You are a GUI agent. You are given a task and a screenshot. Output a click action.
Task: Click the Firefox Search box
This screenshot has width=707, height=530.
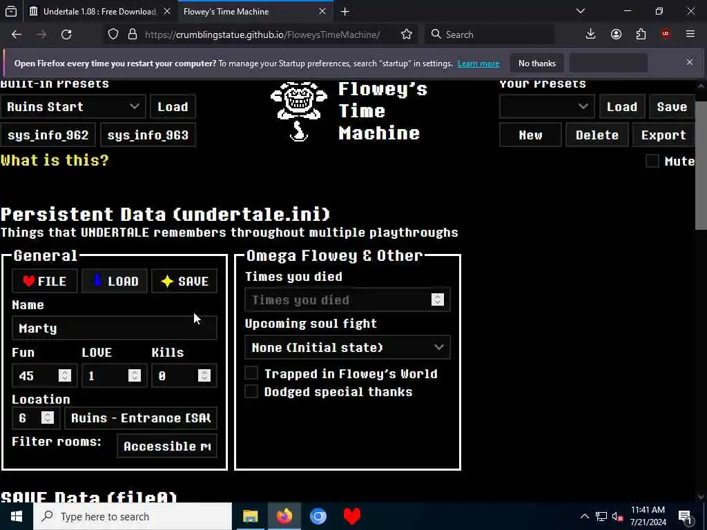pyautogui.click(x=490, y=35)
